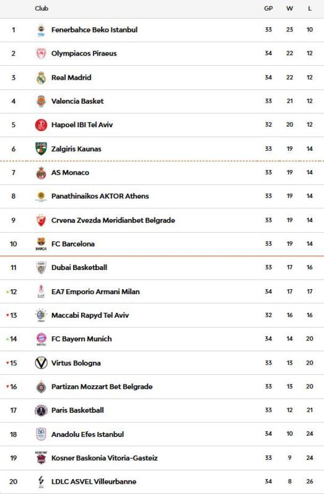Screen dimensions: 324x494
Task: Click the Club column header
Action: (42, 9)
